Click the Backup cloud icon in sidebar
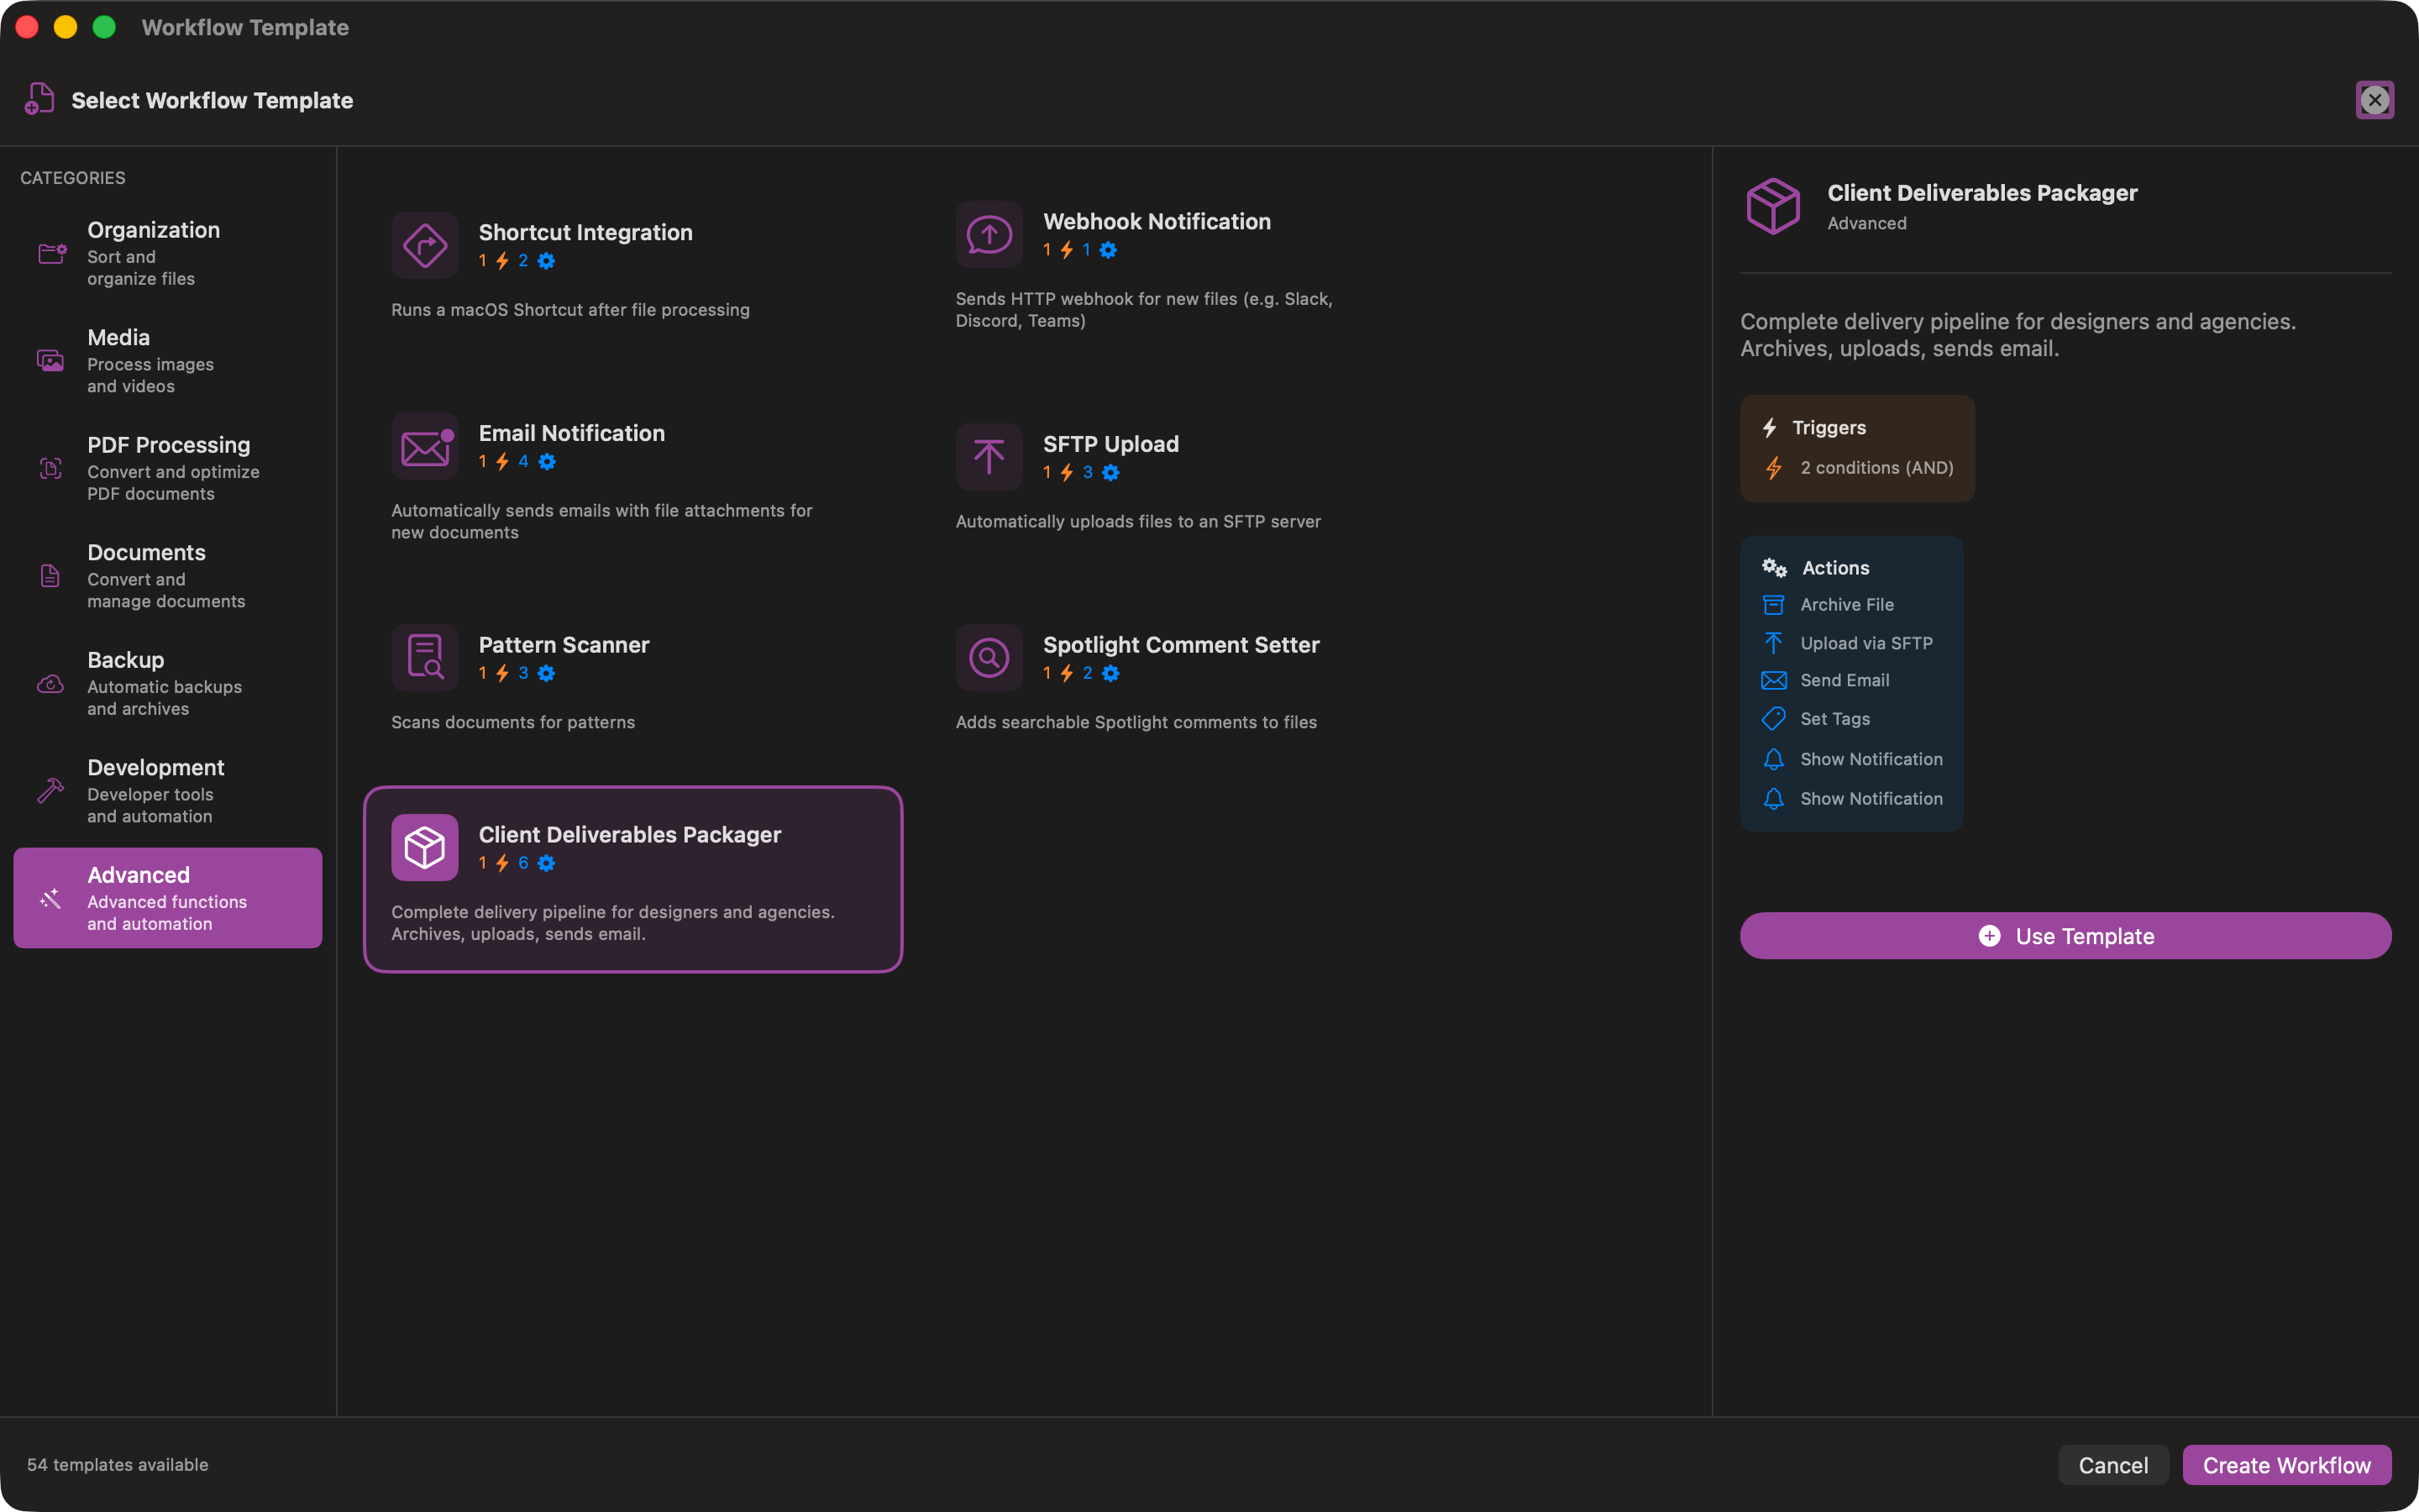2419x1512 pixels. (50, 684)
